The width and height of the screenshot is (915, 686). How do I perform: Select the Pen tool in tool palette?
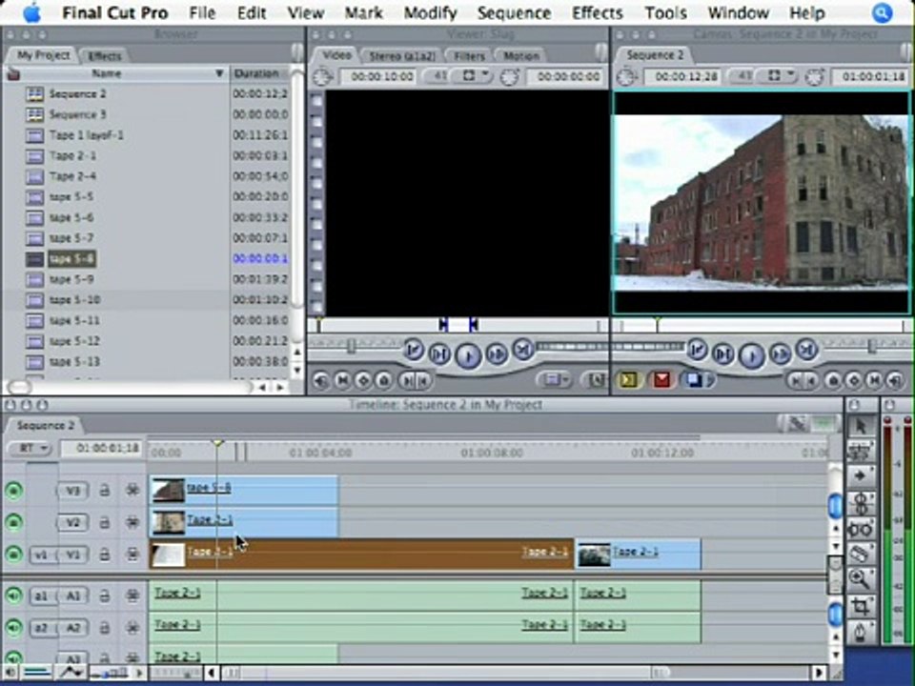pos(860,633)
